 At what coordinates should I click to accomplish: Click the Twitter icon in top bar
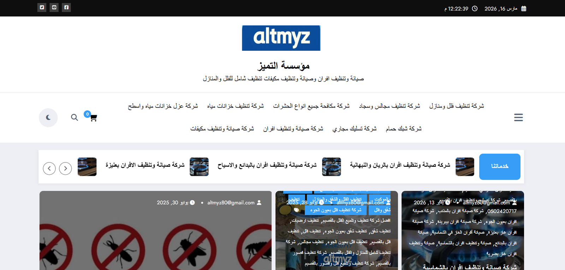tap(42, 7)
